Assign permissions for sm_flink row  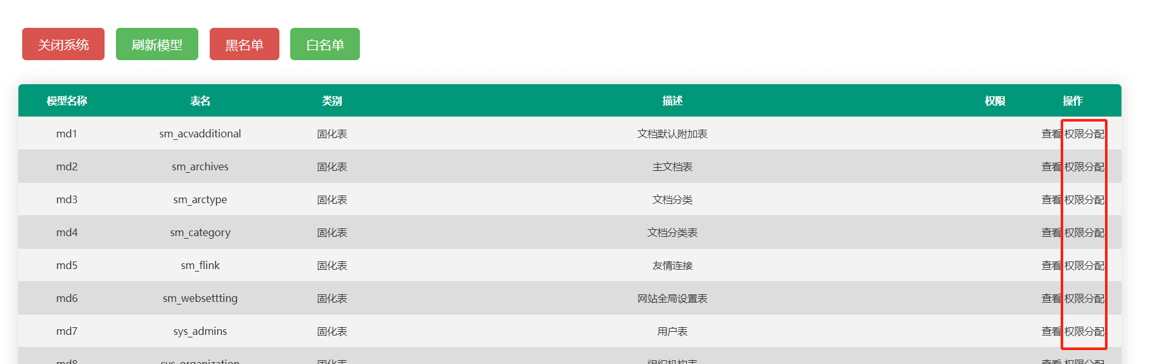tap(1084, 265)
